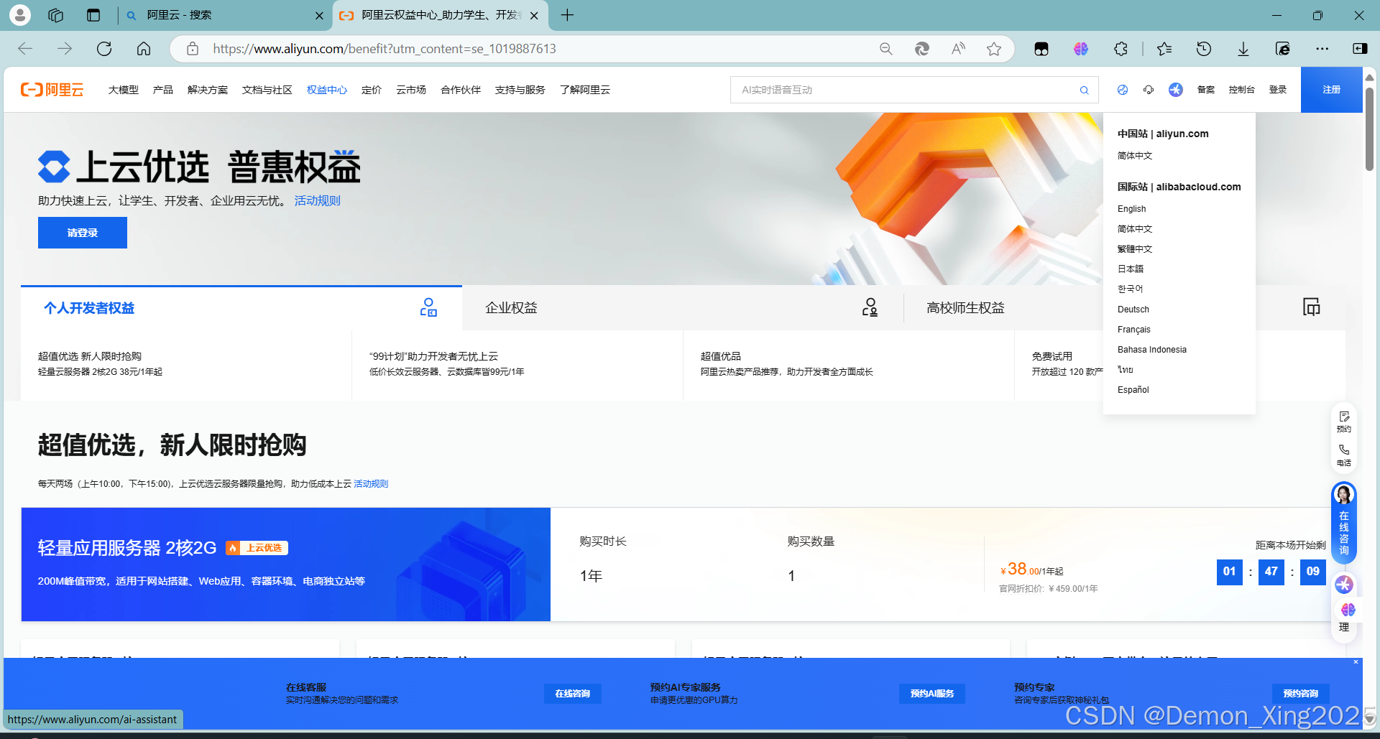Select 简体中文 under 中国站 aliyun.com
Screen dimensions: 1380x739
tap(1135, 156)
